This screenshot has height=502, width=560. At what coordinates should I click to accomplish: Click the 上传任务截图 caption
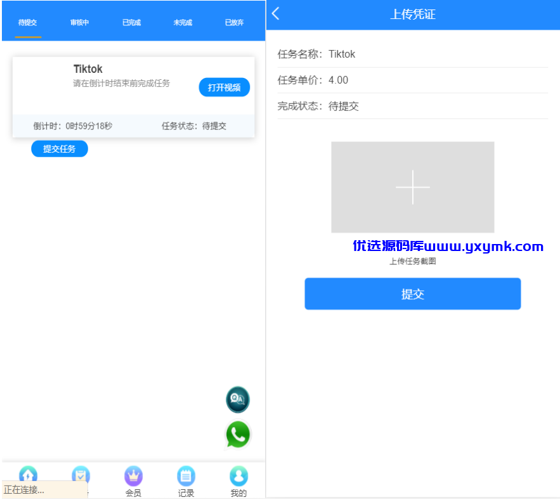(412, 261)
